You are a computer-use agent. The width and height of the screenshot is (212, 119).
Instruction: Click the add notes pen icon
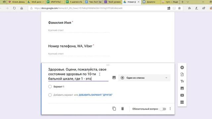[196, 8]
